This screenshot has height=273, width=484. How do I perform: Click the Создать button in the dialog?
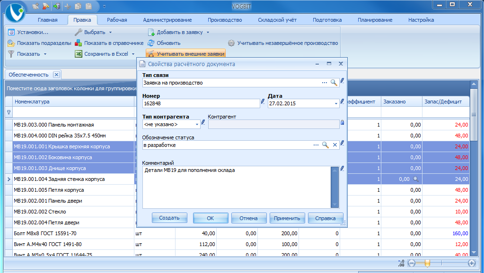pyautogui.click(x=169, y=218)
